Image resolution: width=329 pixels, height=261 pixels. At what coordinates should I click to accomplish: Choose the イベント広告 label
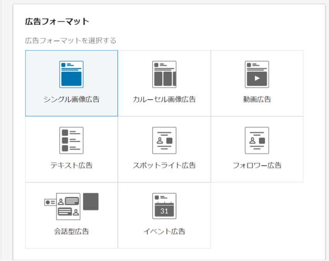(164, 232)
